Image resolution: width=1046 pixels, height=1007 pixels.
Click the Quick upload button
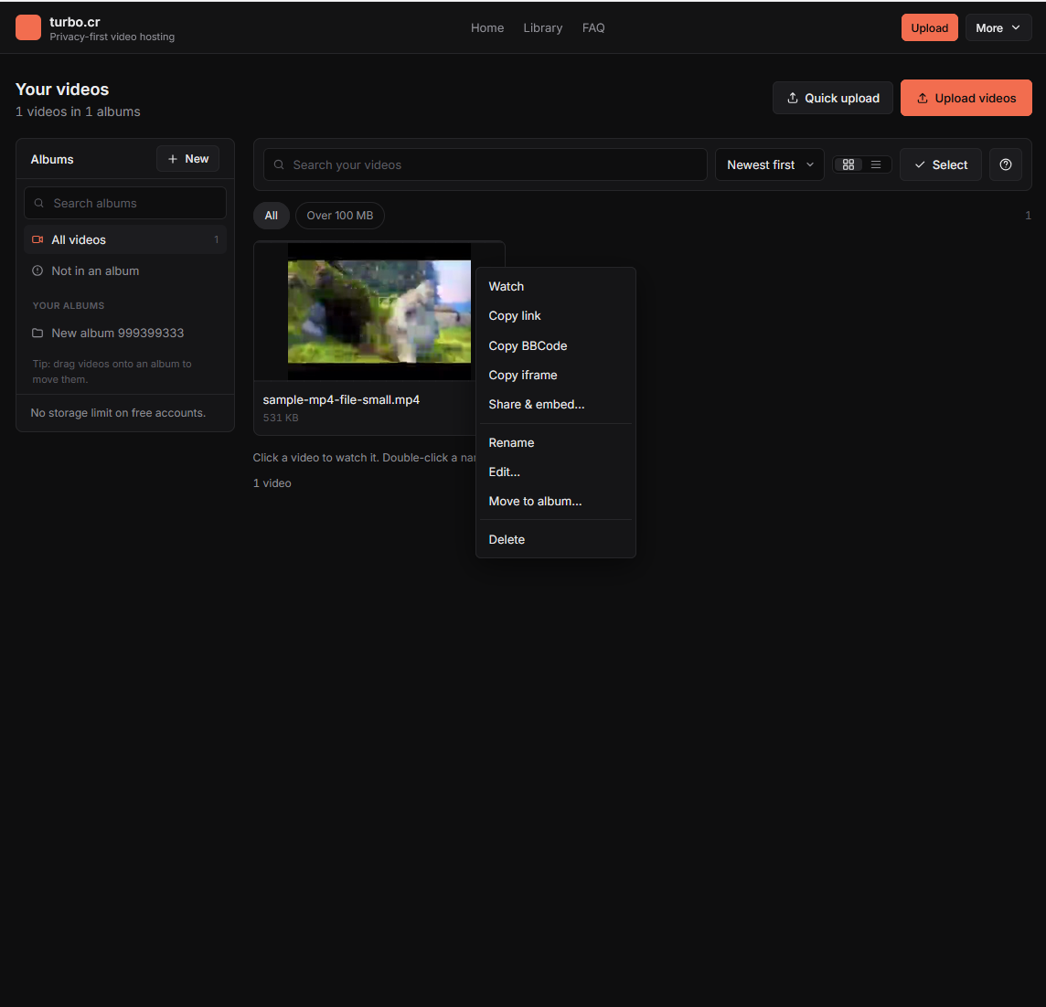click(x=833, y=98)
